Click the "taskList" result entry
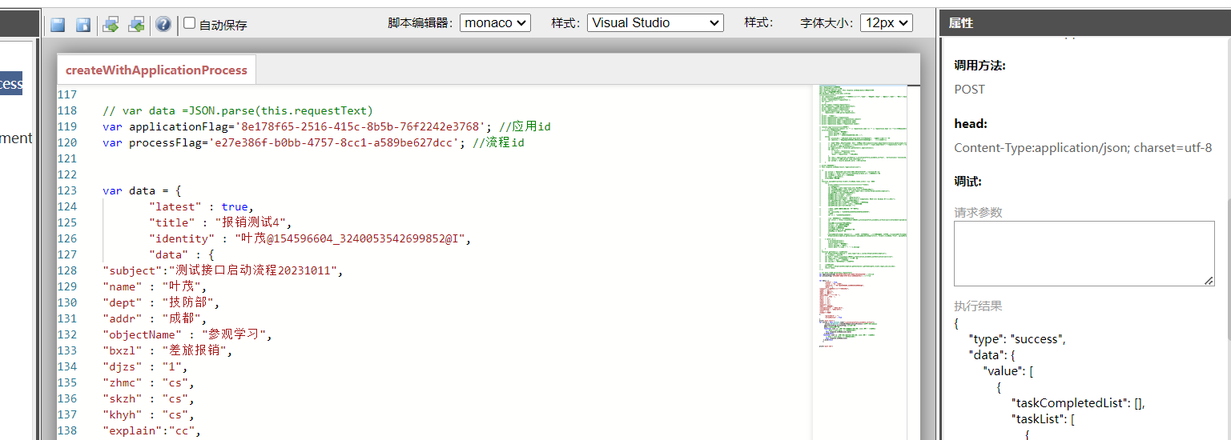This screenshot has width=1231, height=440. click(1043, 418)
